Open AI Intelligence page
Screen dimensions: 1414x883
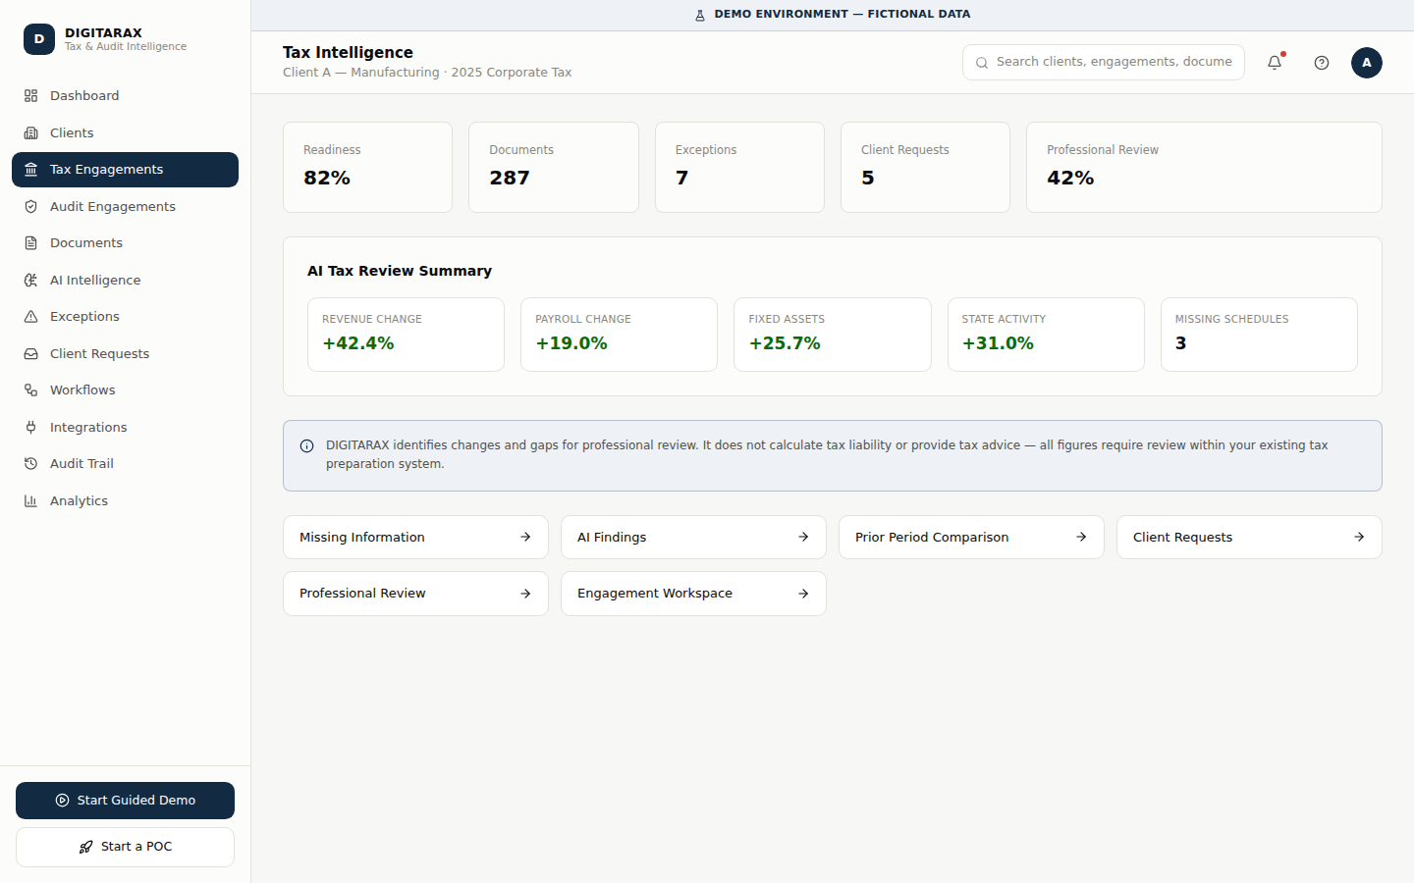[x=125, y=280]
